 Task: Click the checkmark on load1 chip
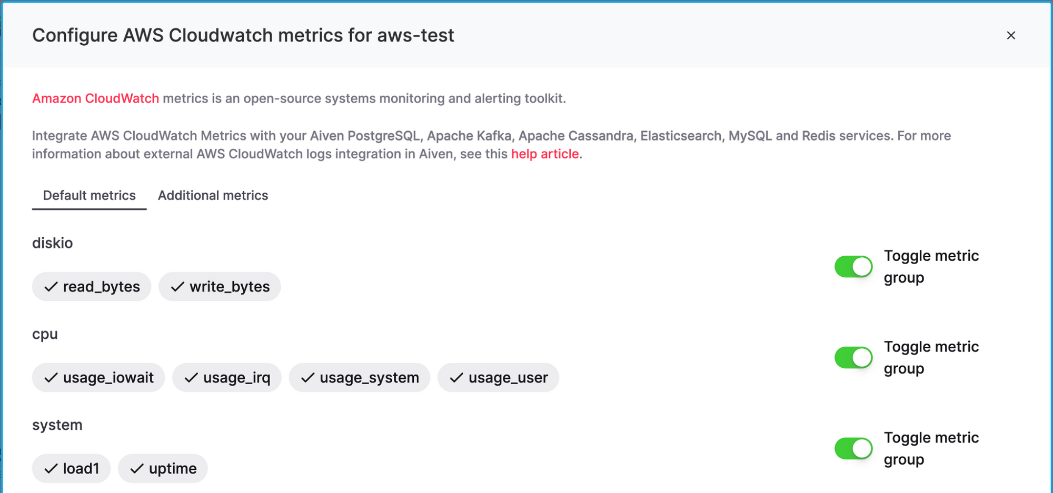(x=51, y=468)
